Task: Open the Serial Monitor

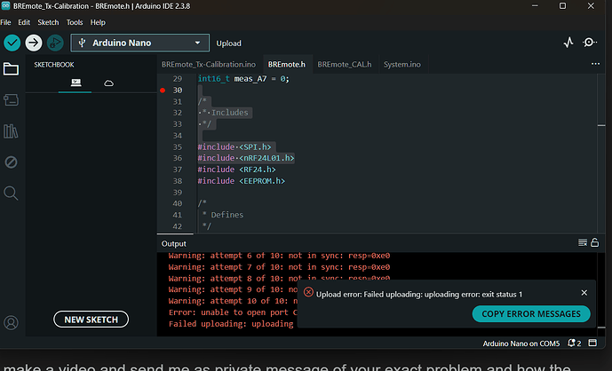Action: [590, 43]
